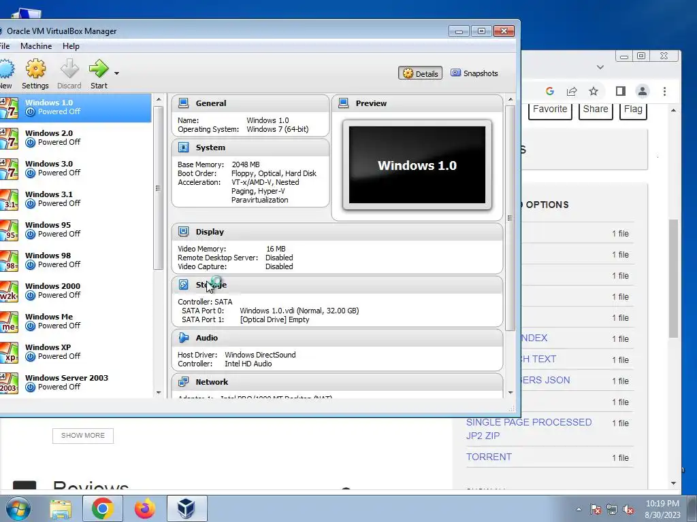Open SINGLE PAGE PROCESSED JP2 ZIP link
Screen dimensions: 697x522
point(529,429)
